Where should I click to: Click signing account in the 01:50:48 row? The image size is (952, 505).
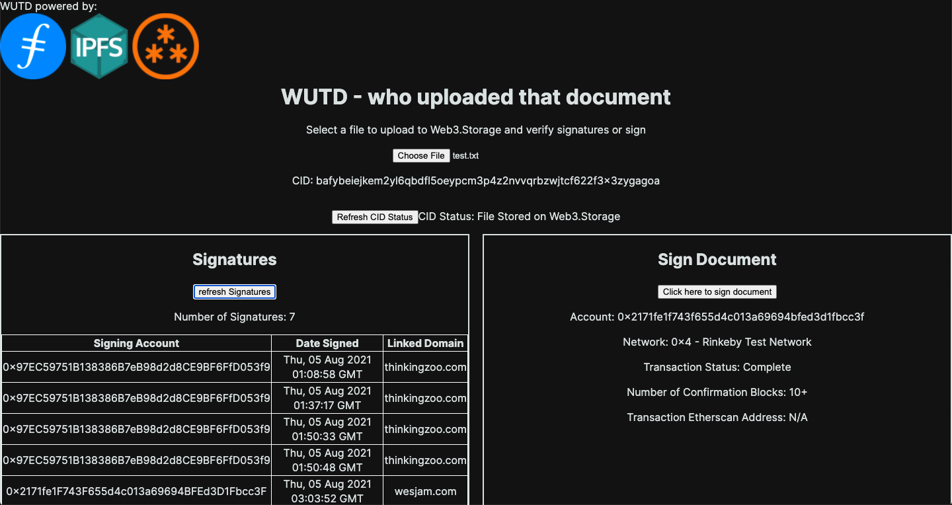(136, 461)
